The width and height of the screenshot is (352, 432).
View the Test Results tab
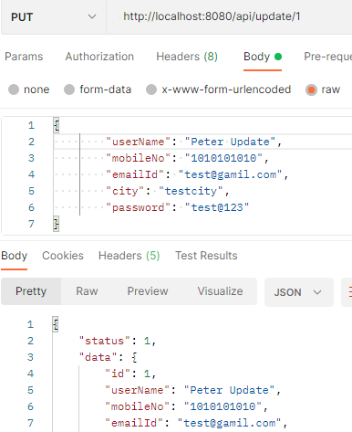(206, 256)
